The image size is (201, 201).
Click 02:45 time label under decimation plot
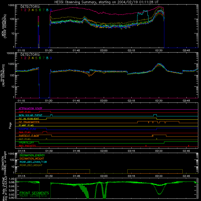coord(186,176)
